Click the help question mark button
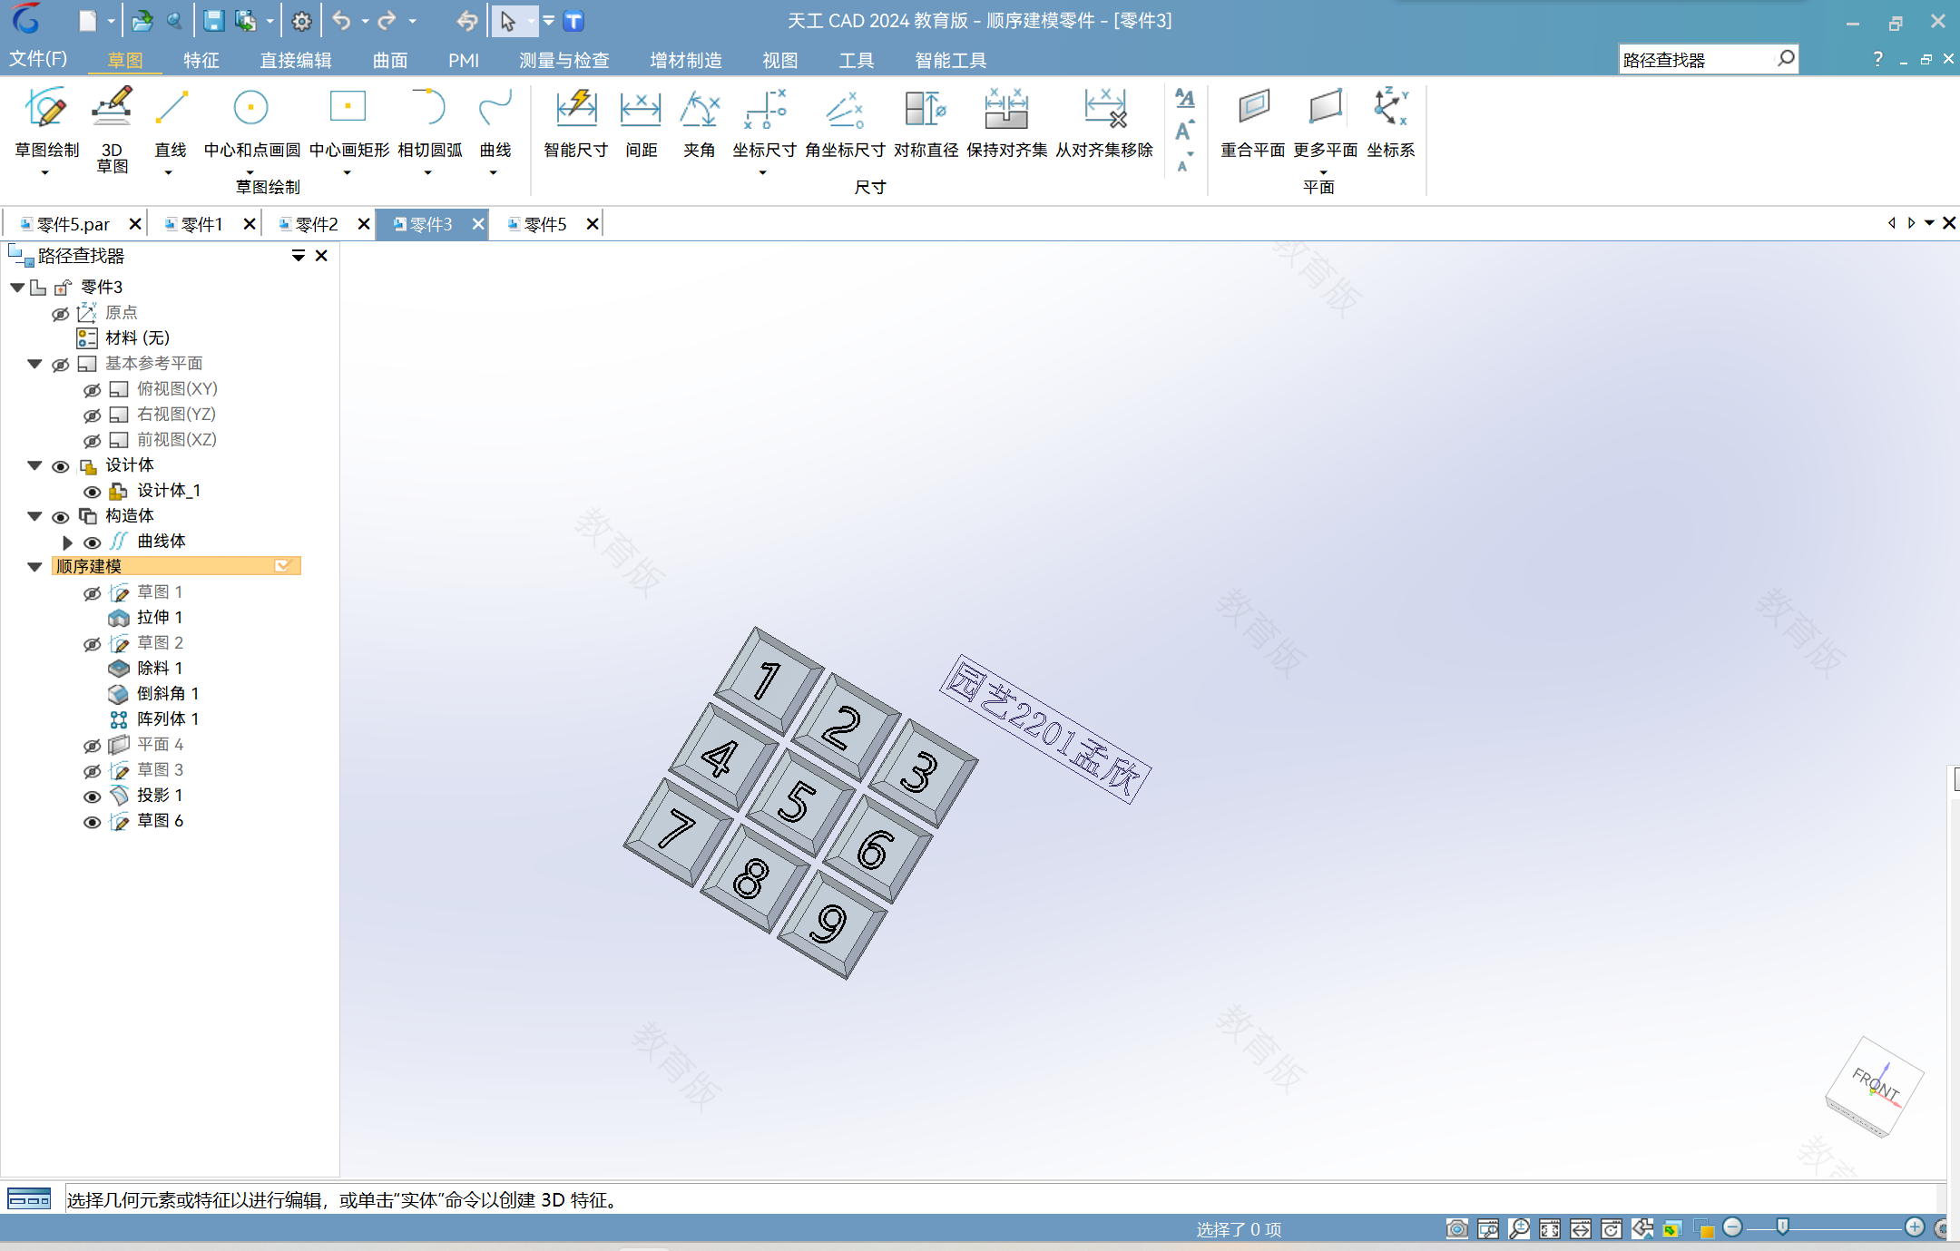This screenshot has height=1251, width=1960. (1877, 59)
